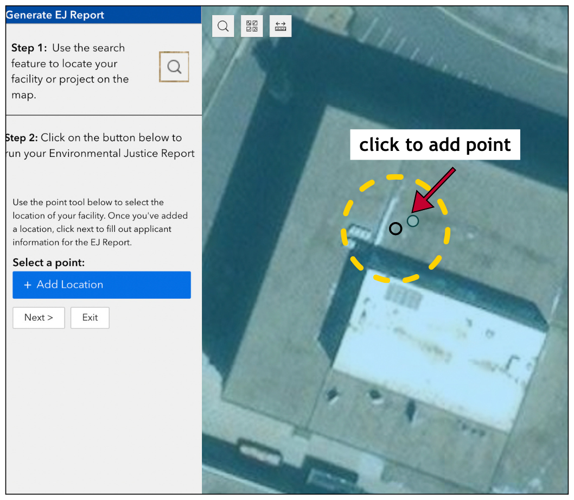Click the red arrow on the map
Screen dimensions: 574x500
click(433, 190)
